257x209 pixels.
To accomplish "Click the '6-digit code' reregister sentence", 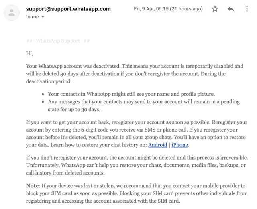I will 106,130.
